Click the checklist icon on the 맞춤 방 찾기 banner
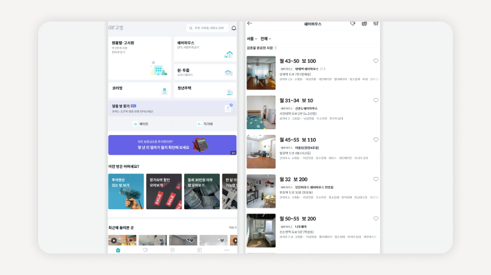 tap(229, 108)
